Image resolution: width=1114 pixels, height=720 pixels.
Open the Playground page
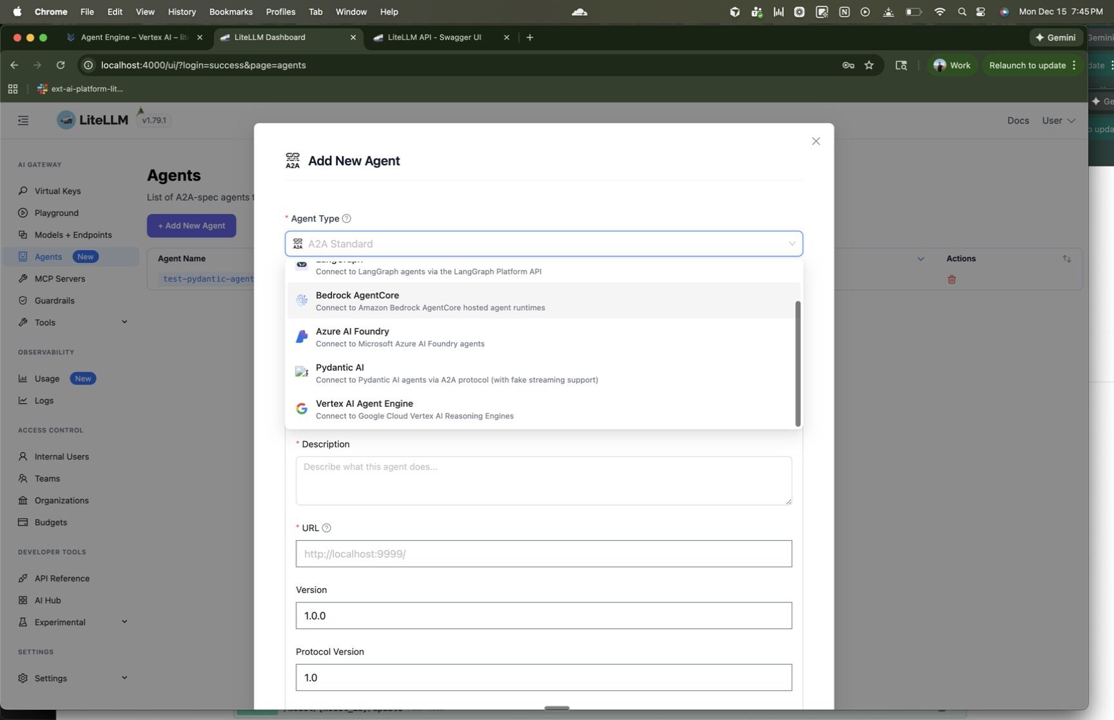pos(56,213)
